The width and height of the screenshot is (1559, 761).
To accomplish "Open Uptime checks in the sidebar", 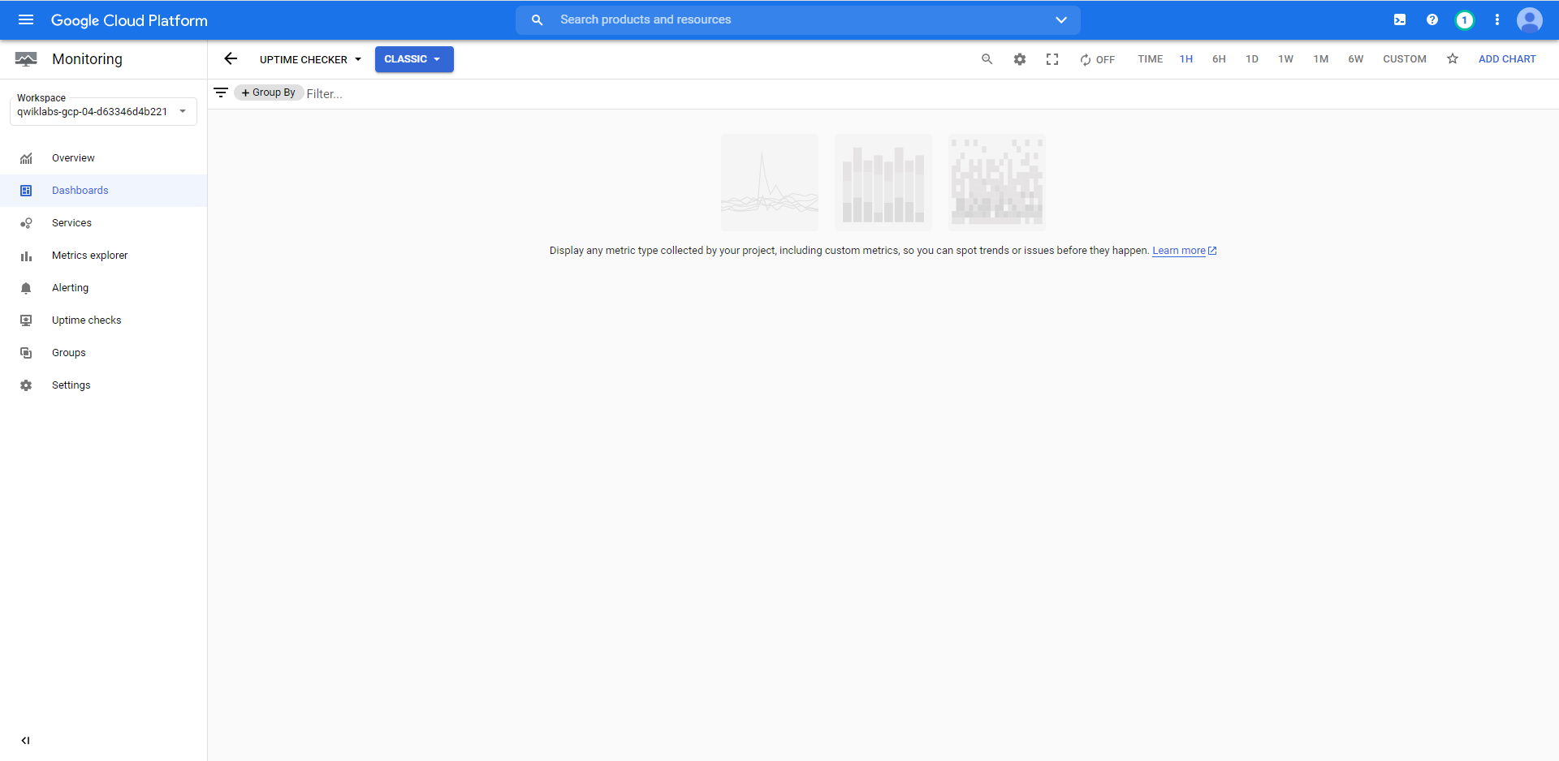I will click(103, 320).
